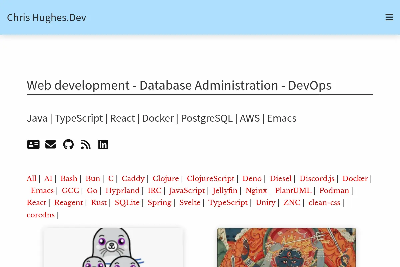The height and width of the screenshot is (267, 400).
Task: Open the GitHub profile icon
Action: pyautogui.click(x=68, y=144)
